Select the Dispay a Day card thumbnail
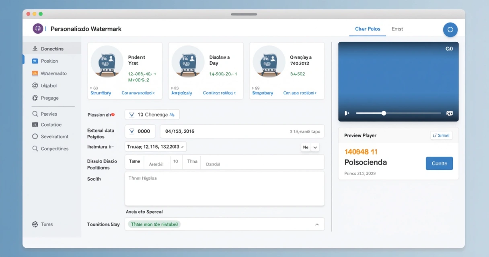 coord(188,61)
